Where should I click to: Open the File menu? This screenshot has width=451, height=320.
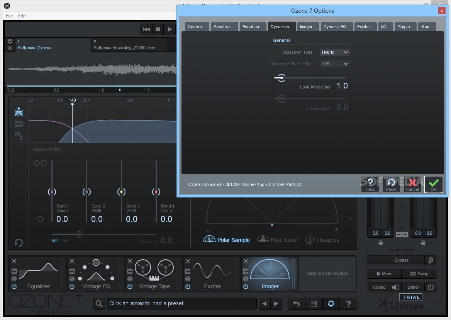coord(9,15)
